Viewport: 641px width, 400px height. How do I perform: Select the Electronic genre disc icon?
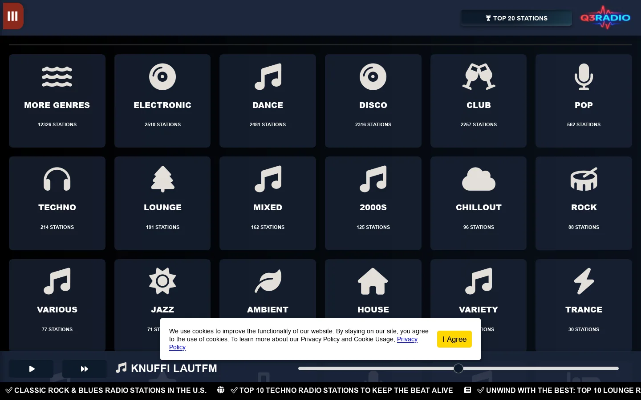[162, 76]
